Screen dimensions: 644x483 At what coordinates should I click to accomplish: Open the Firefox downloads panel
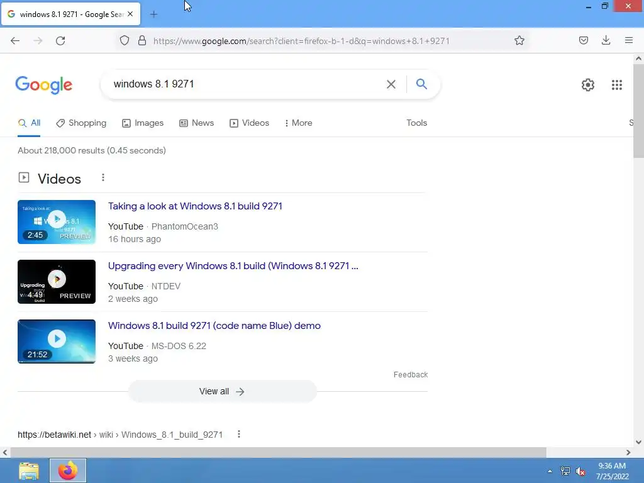coord(606,40)
